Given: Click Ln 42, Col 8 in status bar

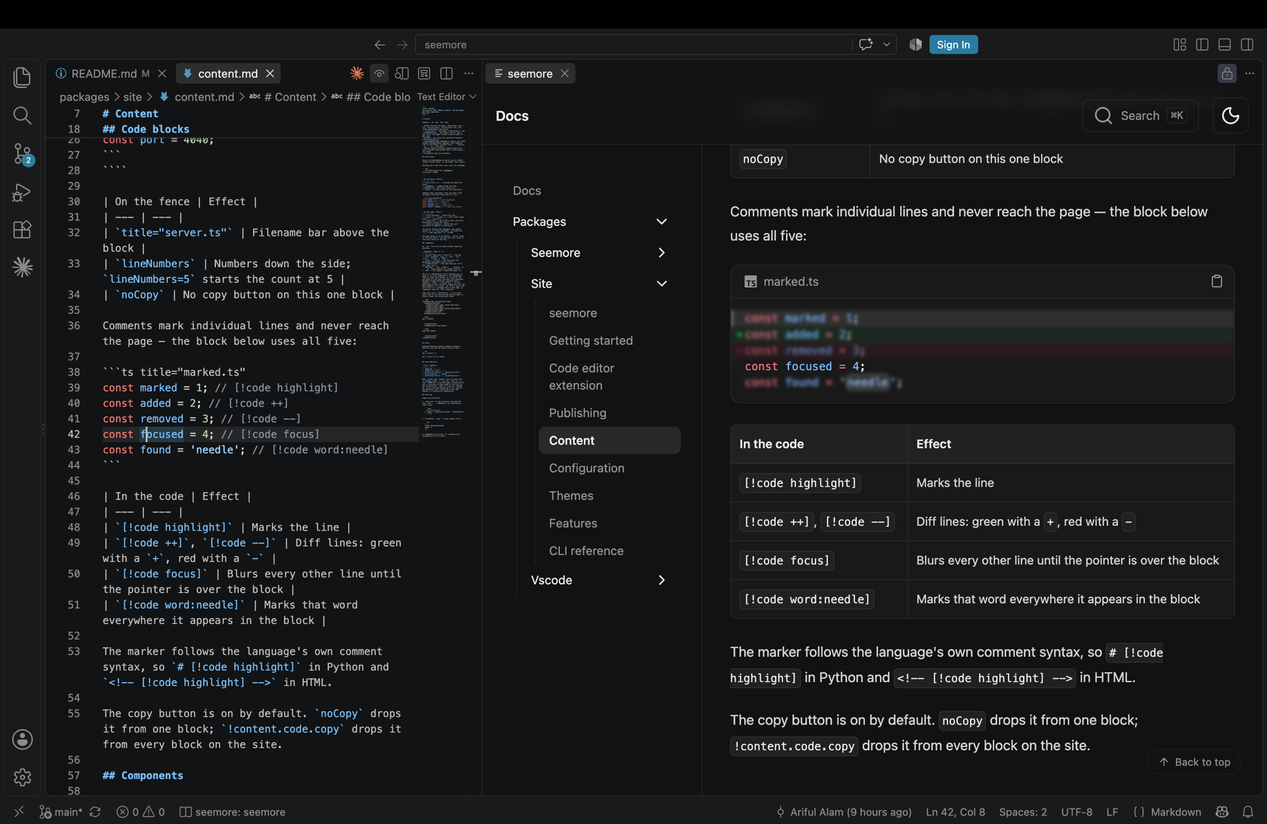Looking at the screenshot, I should click(x=955, y=812).
